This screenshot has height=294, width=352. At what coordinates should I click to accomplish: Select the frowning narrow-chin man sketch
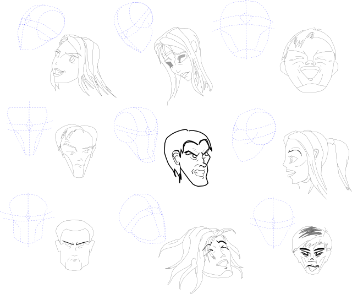click(76, 151)
